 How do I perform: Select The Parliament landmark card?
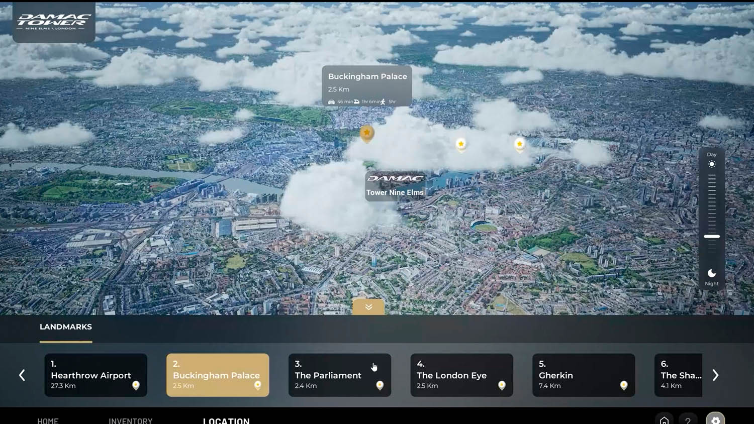pos(339,375)
